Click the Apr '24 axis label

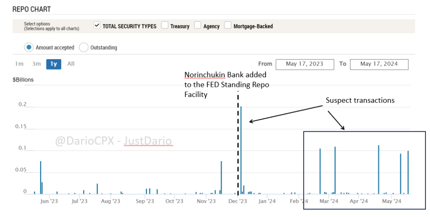359,201
